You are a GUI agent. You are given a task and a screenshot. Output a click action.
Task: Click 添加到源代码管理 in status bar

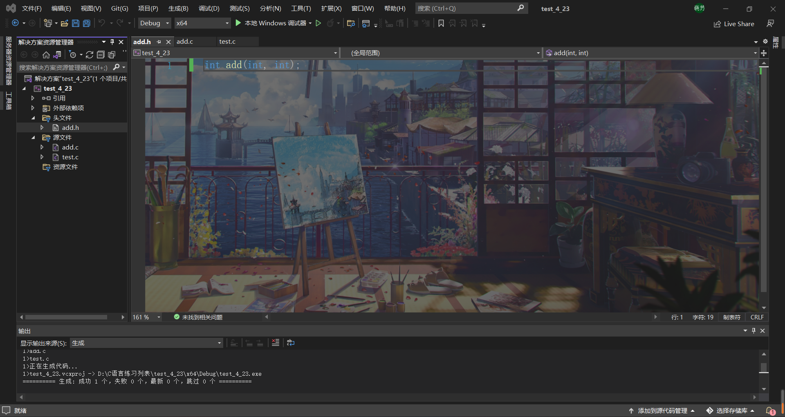click(662, 411)
